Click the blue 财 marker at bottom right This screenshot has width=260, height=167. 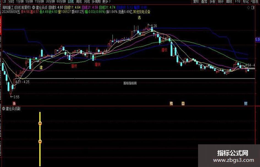coord(246,103)
